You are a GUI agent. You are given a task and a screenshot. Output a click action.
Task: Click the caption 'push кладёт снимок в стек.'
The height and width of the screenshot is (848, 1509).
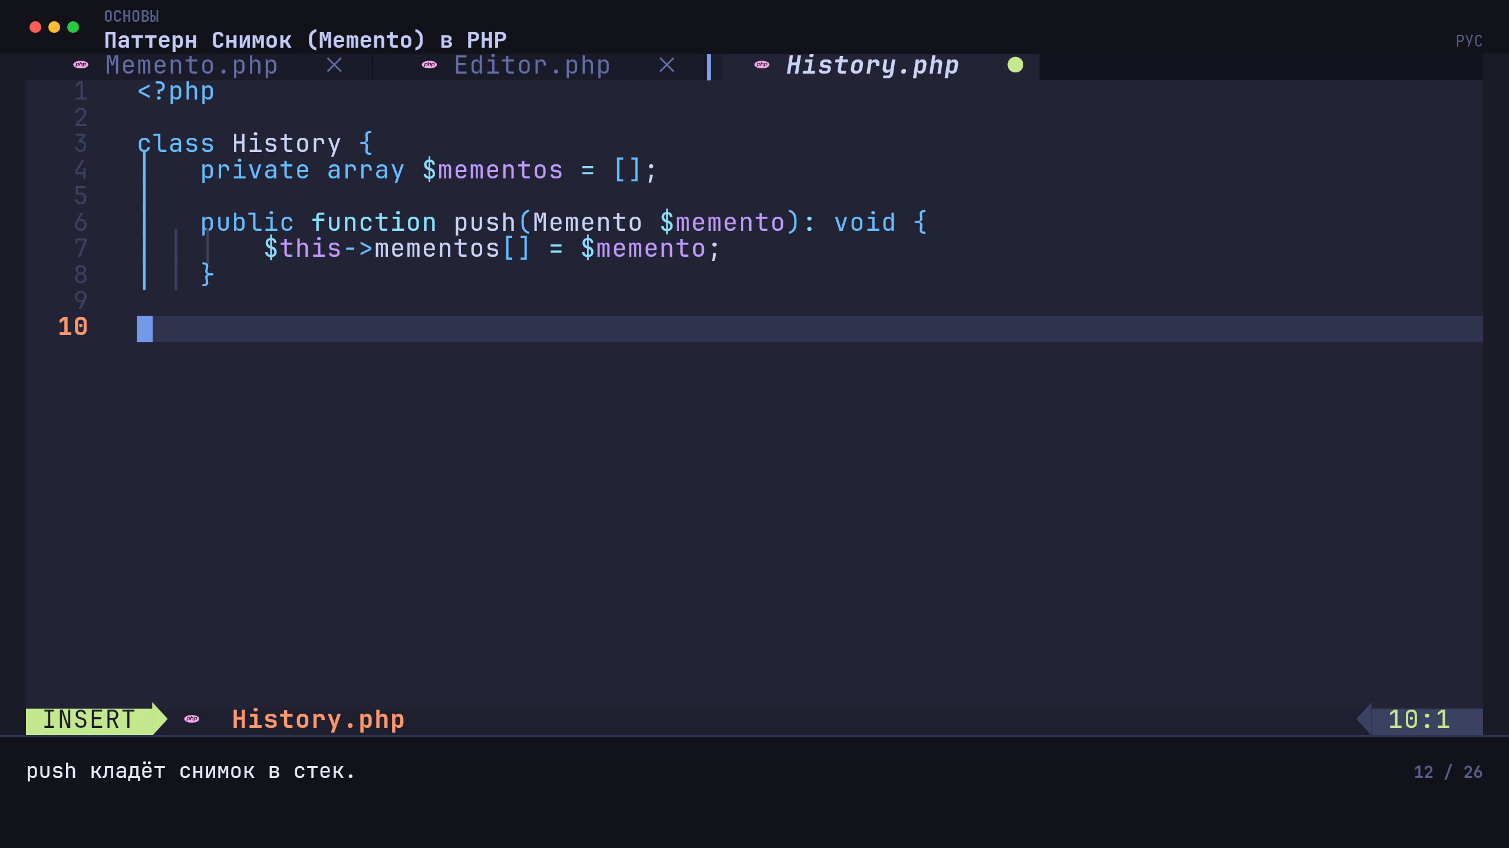(191, 771)
